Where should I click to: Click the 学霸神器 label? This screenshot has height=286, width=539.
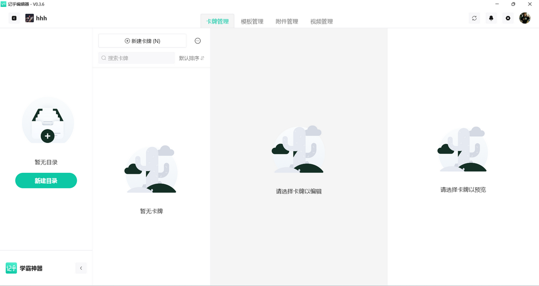[31, 269]
